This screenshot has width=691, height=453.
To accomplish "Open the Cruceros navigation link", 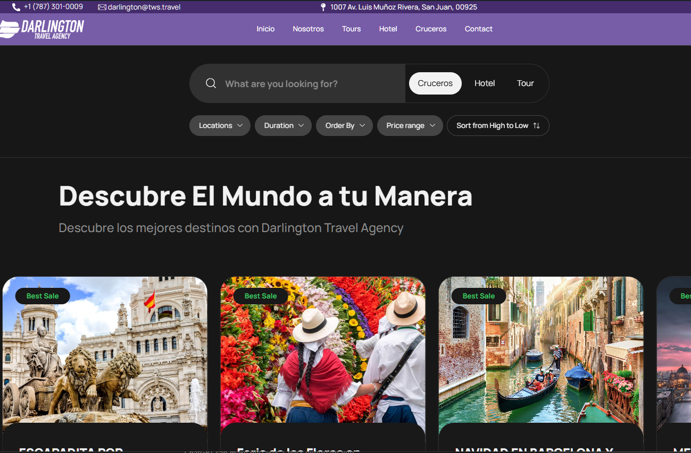I will click(x=431, y=29).
